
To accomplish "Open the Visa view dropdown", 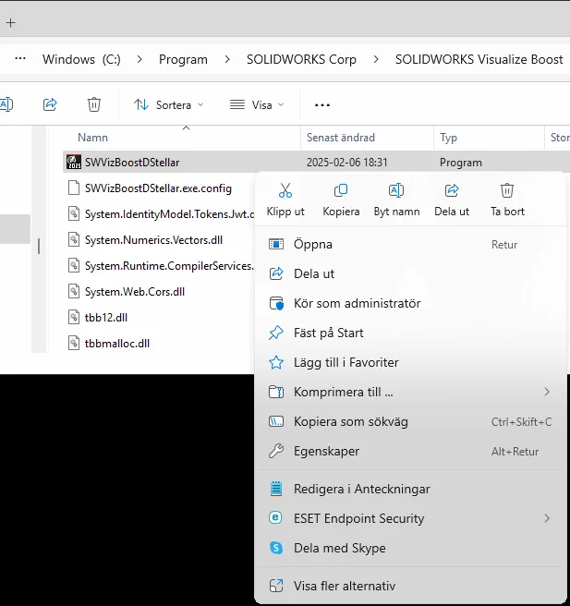I will tap(257, 104).
